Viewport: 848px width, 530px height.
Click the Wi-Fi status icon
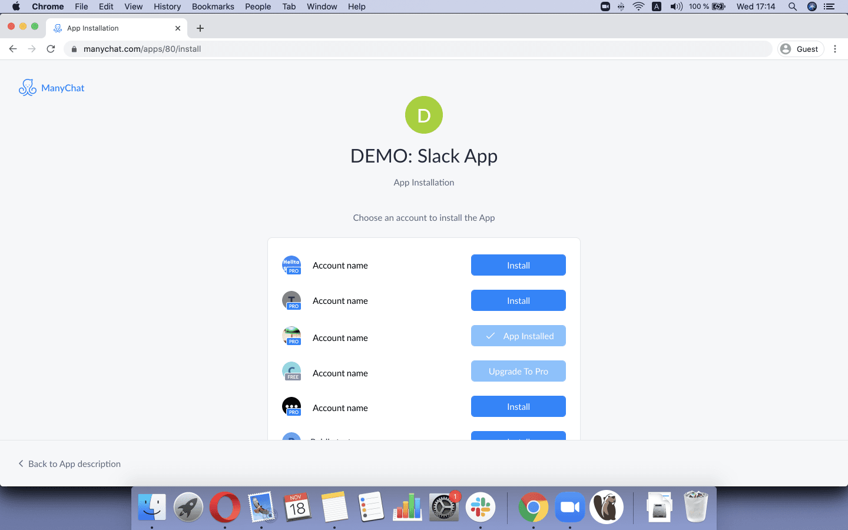638,6
